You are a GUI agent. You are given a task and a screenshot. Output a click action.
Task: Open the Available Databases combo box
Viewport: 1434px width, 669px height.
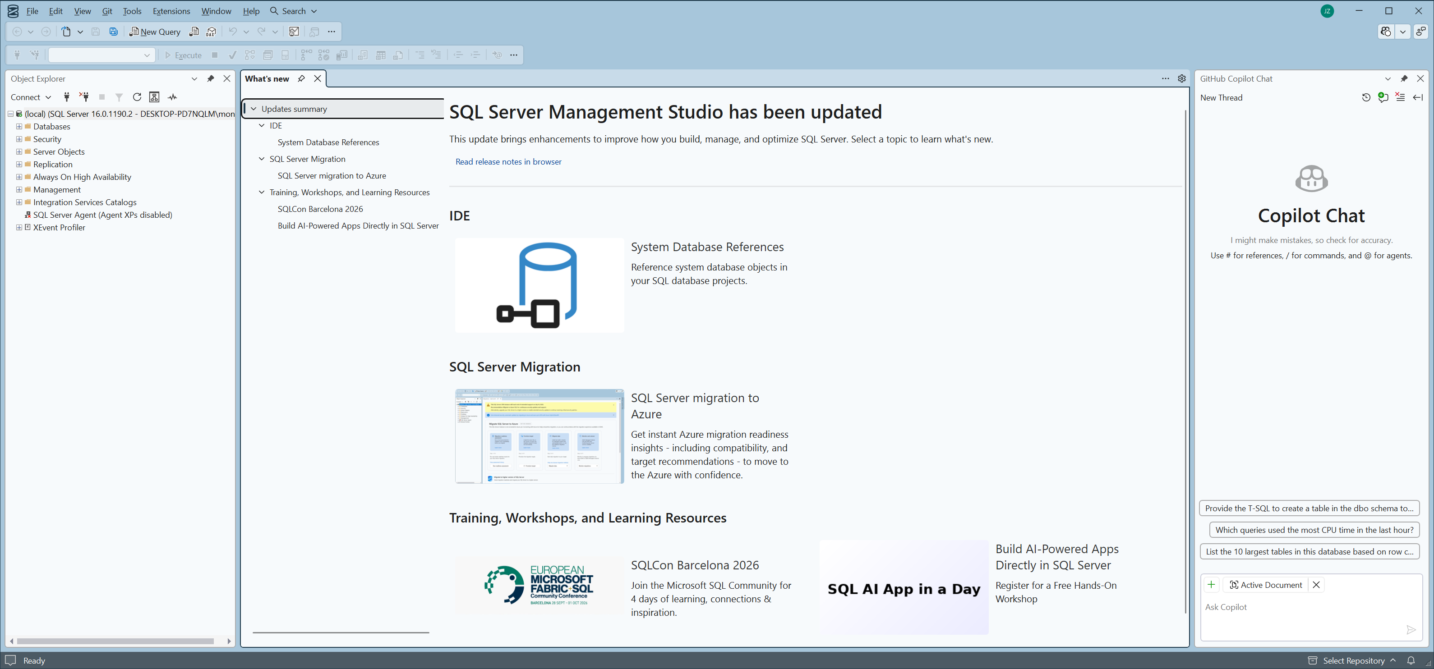[x=101, y=55]
